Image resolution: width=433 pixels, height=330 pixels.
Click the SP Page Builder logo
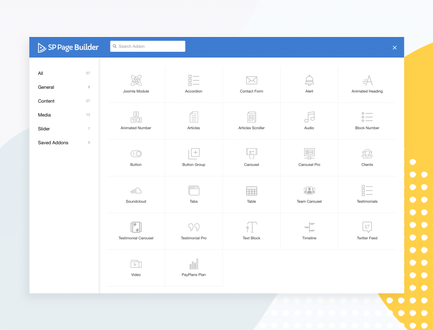coord(68,47)
